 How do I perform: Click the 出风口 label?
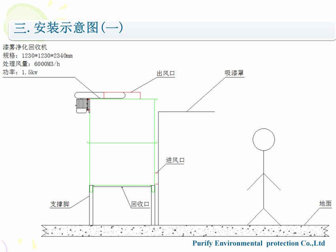tap(165, 73)
